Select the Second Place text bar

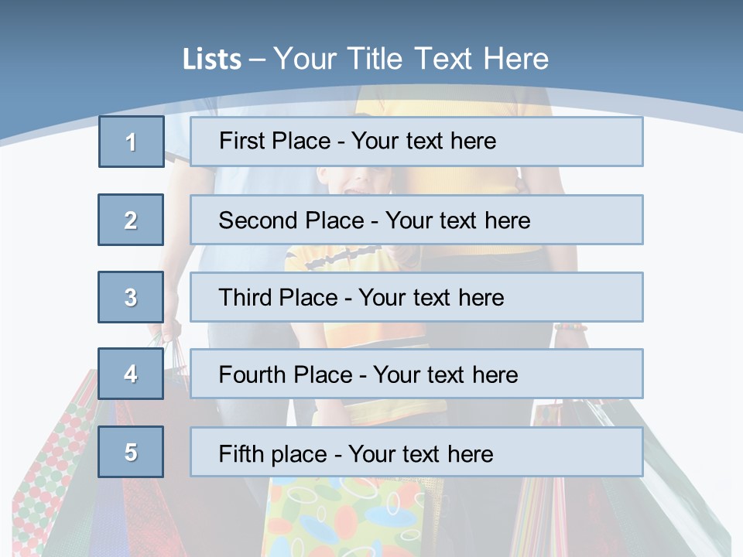pos(416,220)
